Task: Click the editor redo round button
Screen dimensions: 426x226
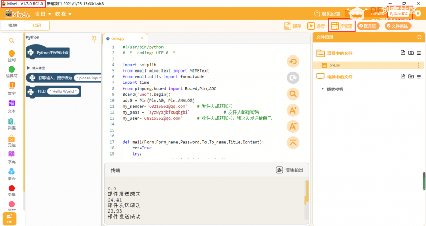Action: coord(293,78)
